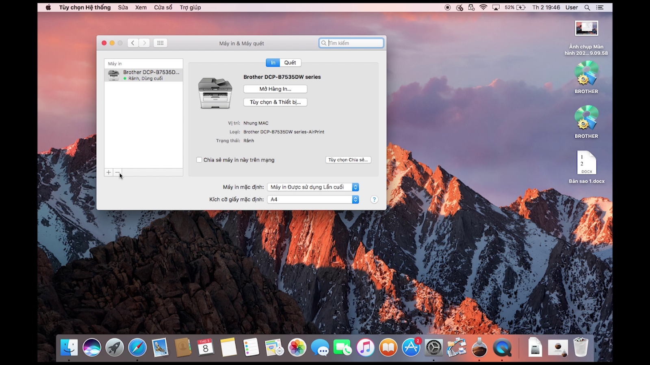The width and height of the screenshot is (650, 365).
Task: Click the forward navigation arrow
Action: pos(144,43)
